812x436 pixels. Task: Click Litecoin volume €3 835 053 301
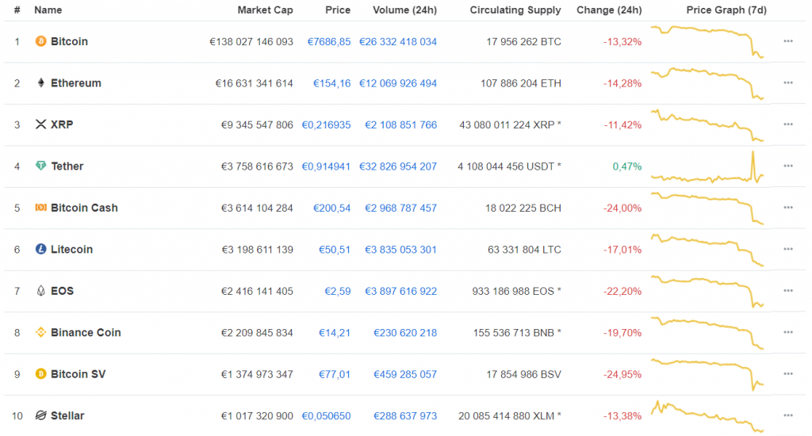coord(400,250)
